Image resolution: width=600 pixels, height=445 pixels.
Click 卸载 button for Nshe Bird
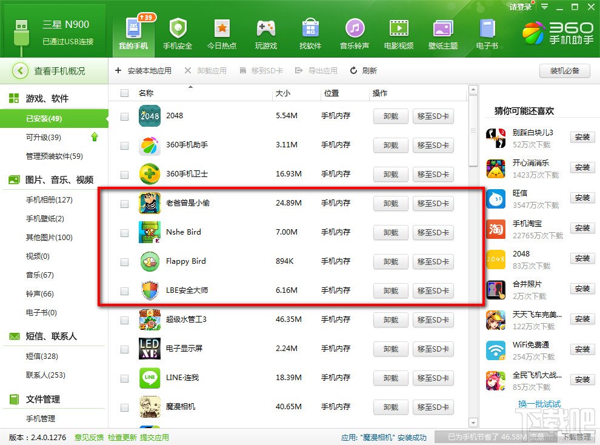click(391, 233)
